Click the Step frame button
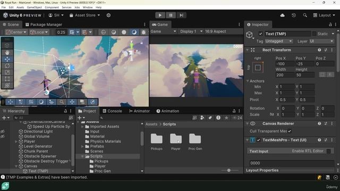 click(181, 15)
